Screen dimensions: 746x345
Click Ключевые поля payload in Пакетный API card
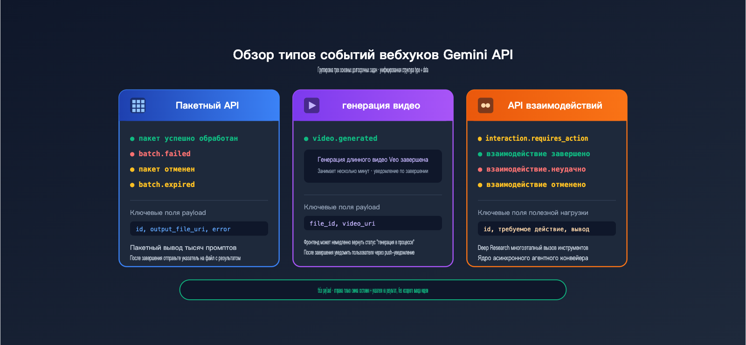(168, 213)
